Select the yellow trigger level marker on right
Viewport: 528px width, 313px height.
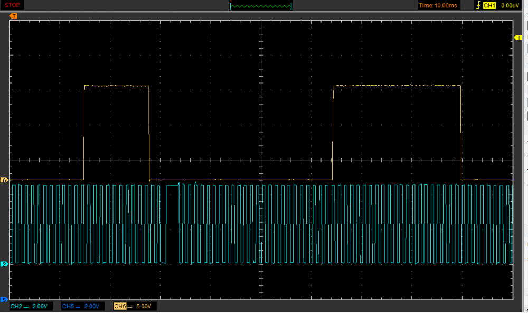[517, 38]
